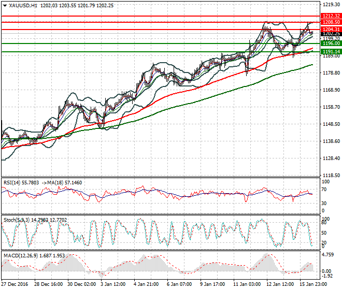Click the 12 Jan 12:00 time axis label
342x290 pixels.
(x=280, y=284)
